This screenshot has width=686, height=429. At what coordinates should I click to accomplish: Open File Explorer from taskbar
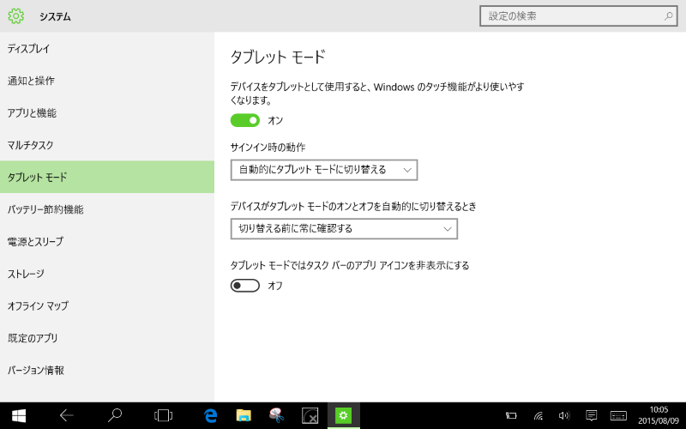click(x=244, y=415)
